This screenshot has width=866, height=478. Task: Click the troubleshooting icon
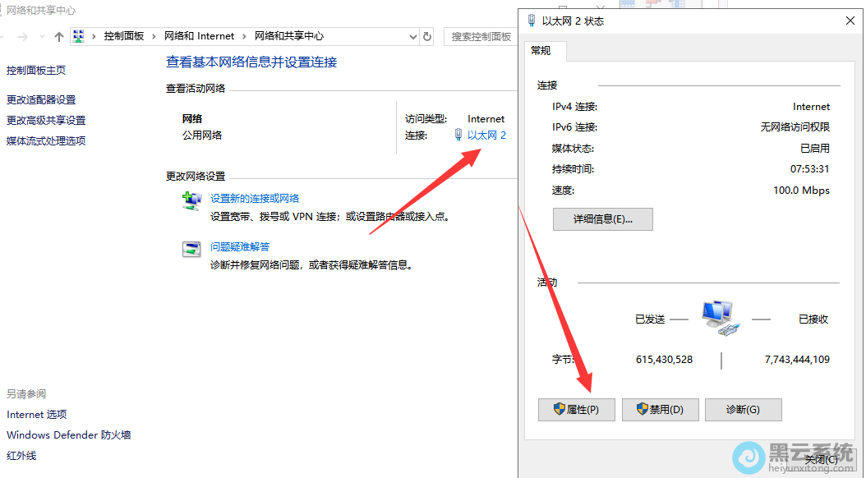(191, 249)
